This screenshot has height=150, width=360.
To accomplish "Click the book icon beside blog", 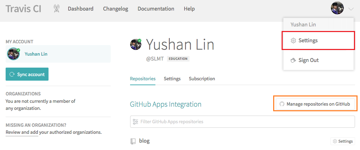I will tap(133, 141).
